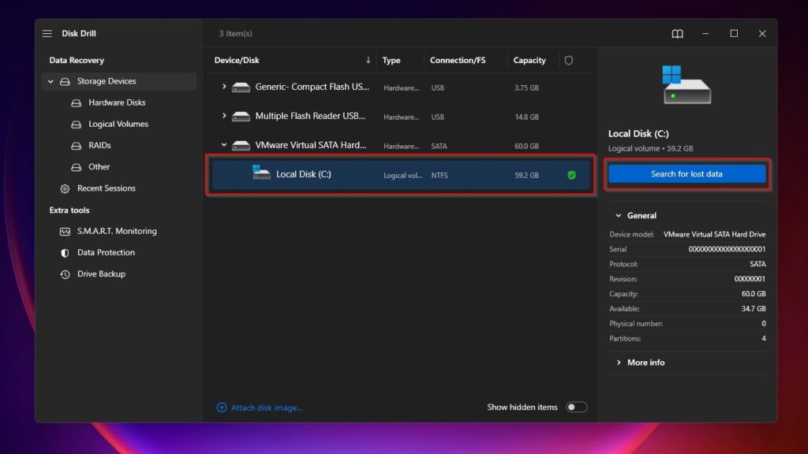
Task: Open the Drive Backup tool
Action: pos(101,274)
